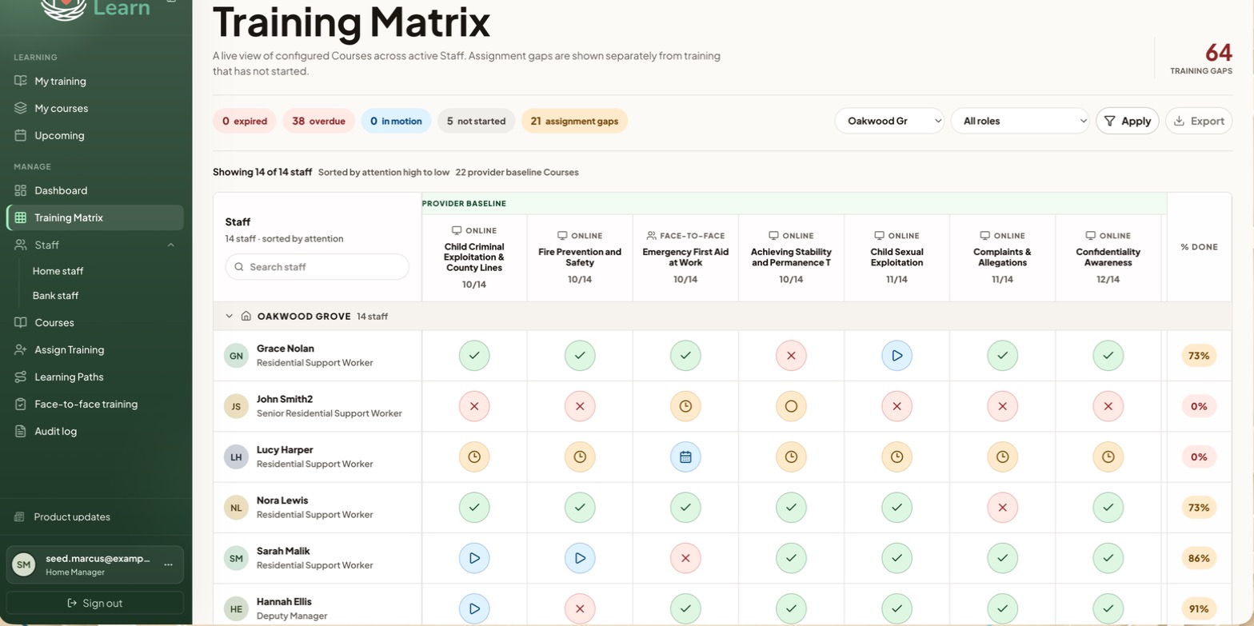Image resolution: width=1254 pixels, height=626 pixels.
Task: Click Confidentiality Awareness column header
Action: (1108, 257)
